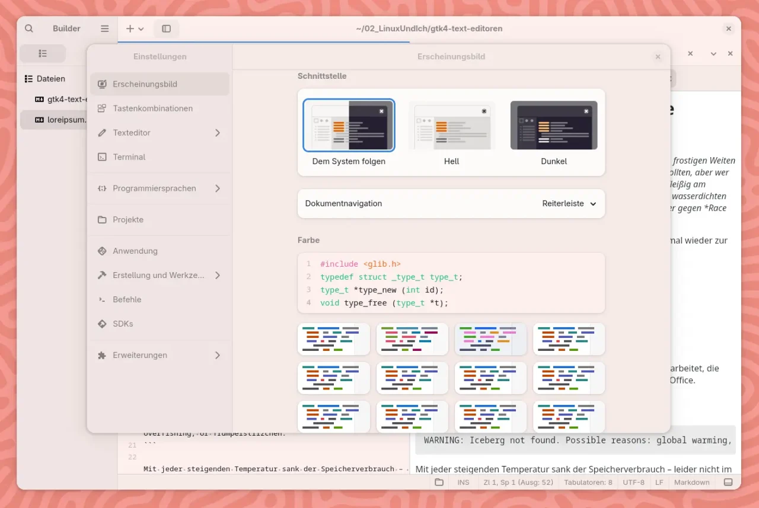Go to the Projekte settings page
The width and height of the screenshot is (759, 508).
click(x=128, y=219)
